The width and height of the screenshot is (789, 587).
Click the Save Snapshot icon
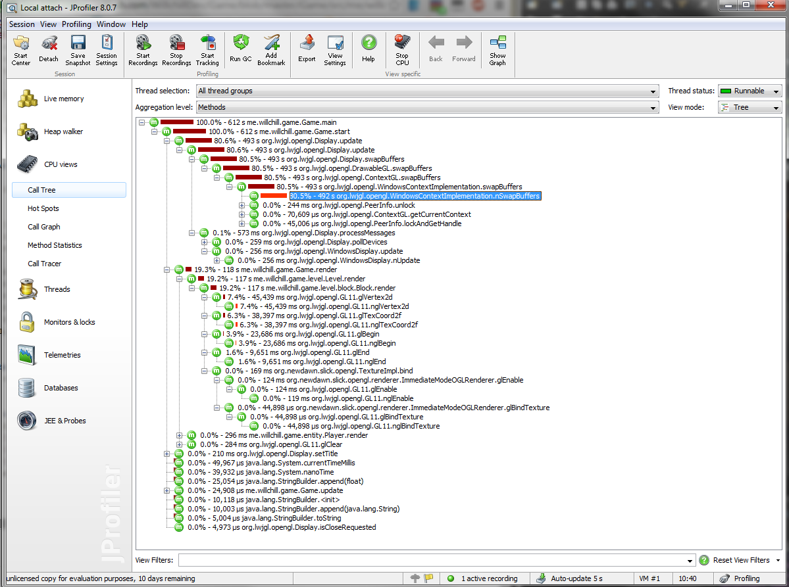tap(78, 50)
